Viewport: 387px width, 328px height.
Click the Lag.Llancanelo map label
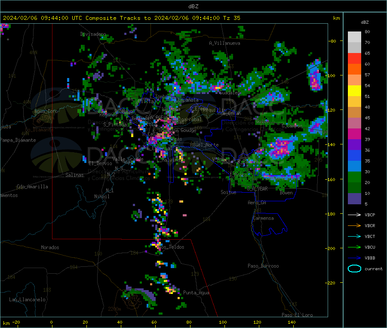coord(27,300)
